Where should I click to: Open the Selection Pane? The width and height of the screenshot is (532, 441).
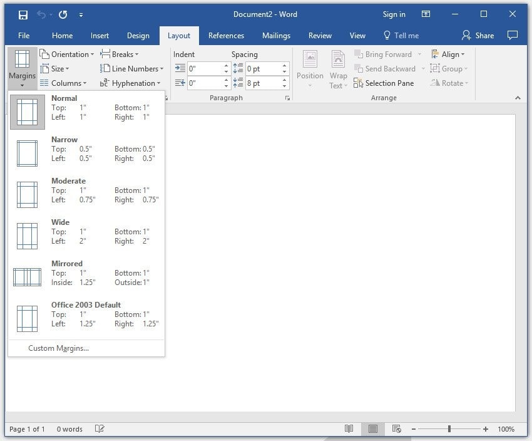384,83
